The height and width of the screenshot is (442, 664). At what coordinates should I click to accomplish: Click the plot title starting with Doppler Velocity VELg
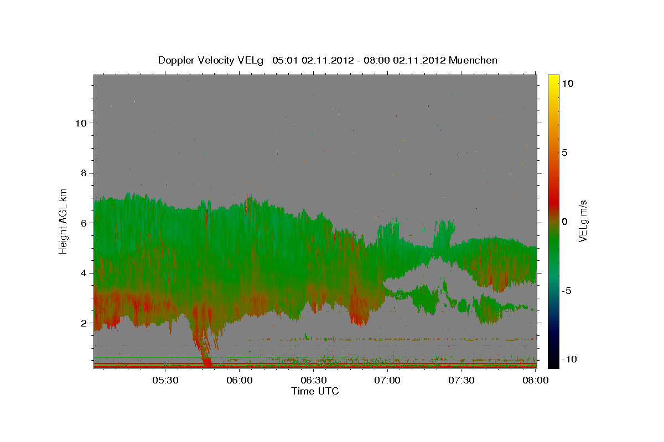[328, 60]
